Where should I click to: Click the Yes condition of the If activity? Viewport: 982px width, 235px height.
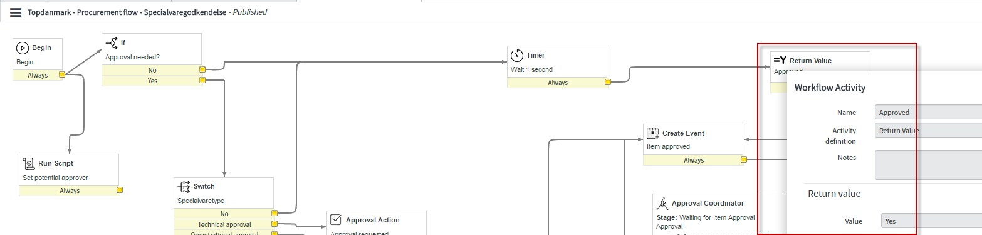click(x=152, y=81)
